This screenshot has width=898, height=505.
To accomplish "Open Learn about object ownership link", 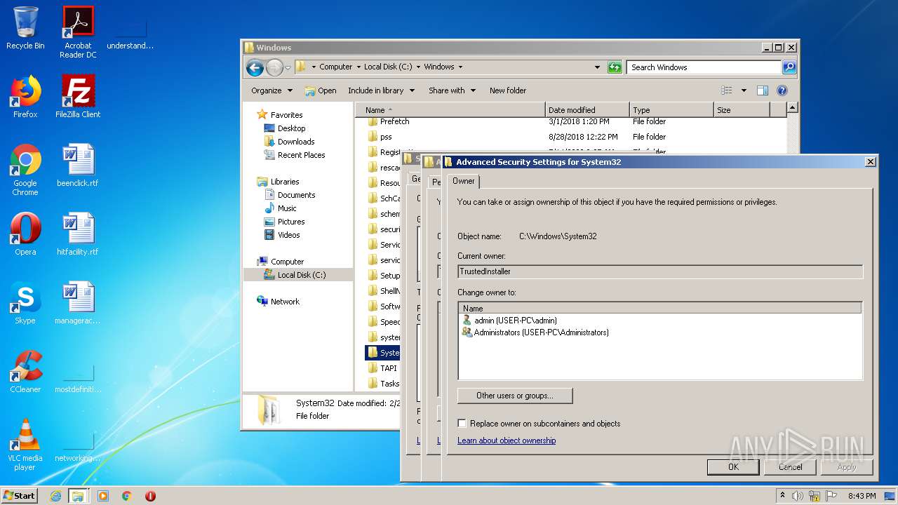I will coord(507,440).
